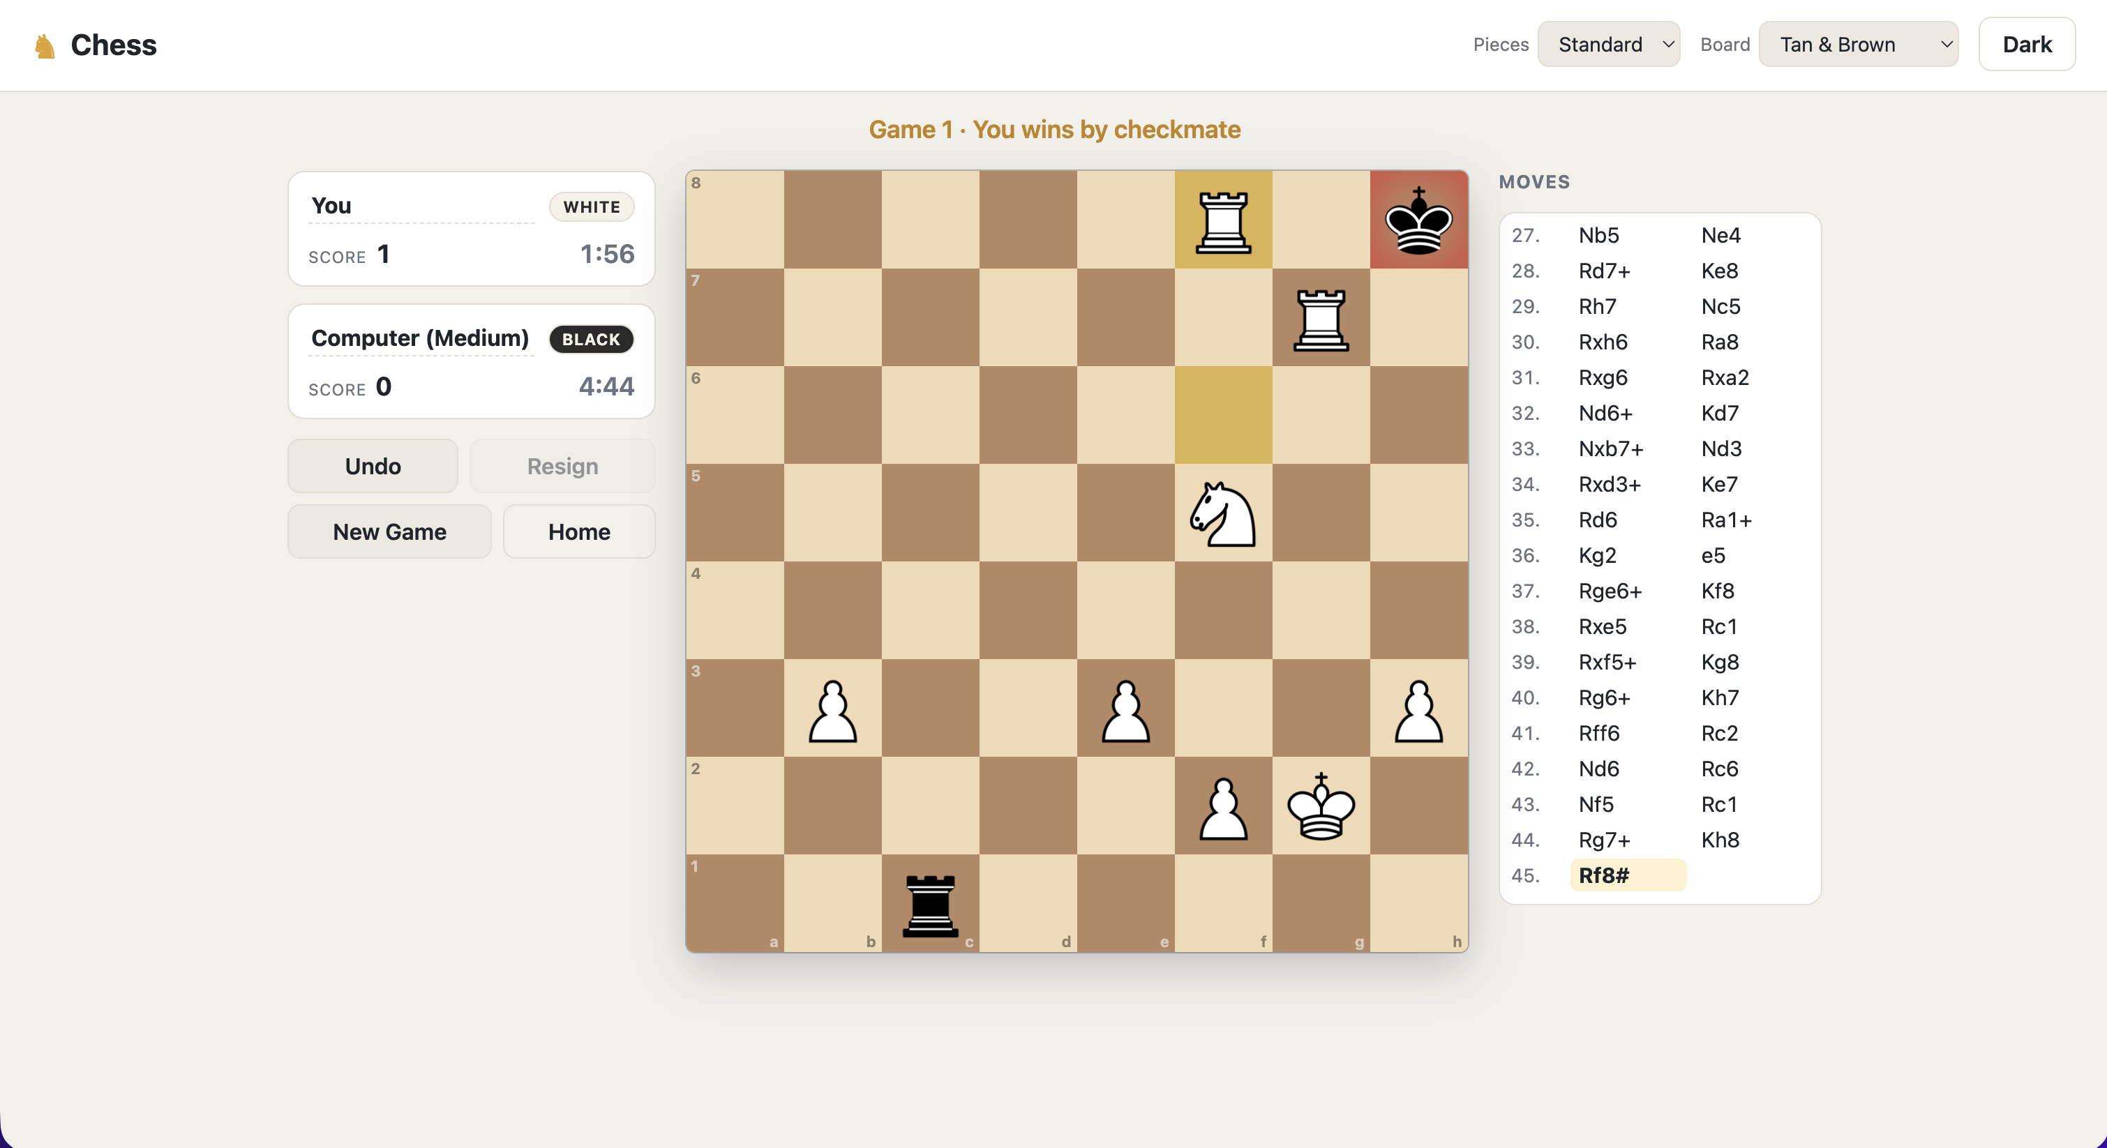The width and height of the screenshot is (2107, 1148).
Task: Select the white pawn on b3
Action: pyautogui.click(x=832, y=710)
